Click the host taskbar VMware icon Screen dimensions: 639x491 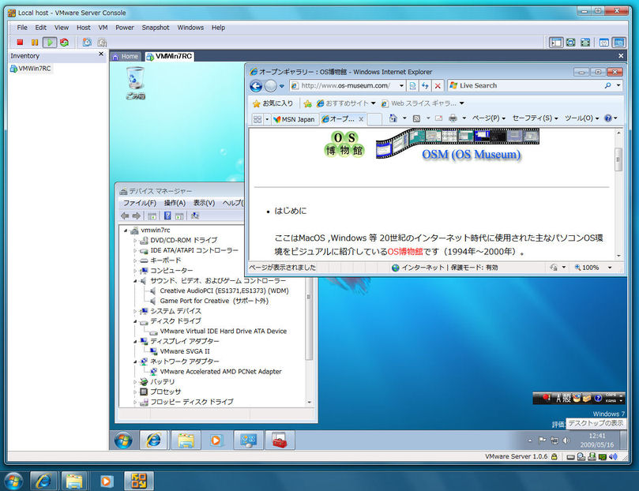138,481
